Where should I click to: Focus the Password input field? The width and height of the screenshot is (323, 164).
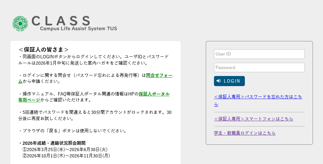coord(259,67)
